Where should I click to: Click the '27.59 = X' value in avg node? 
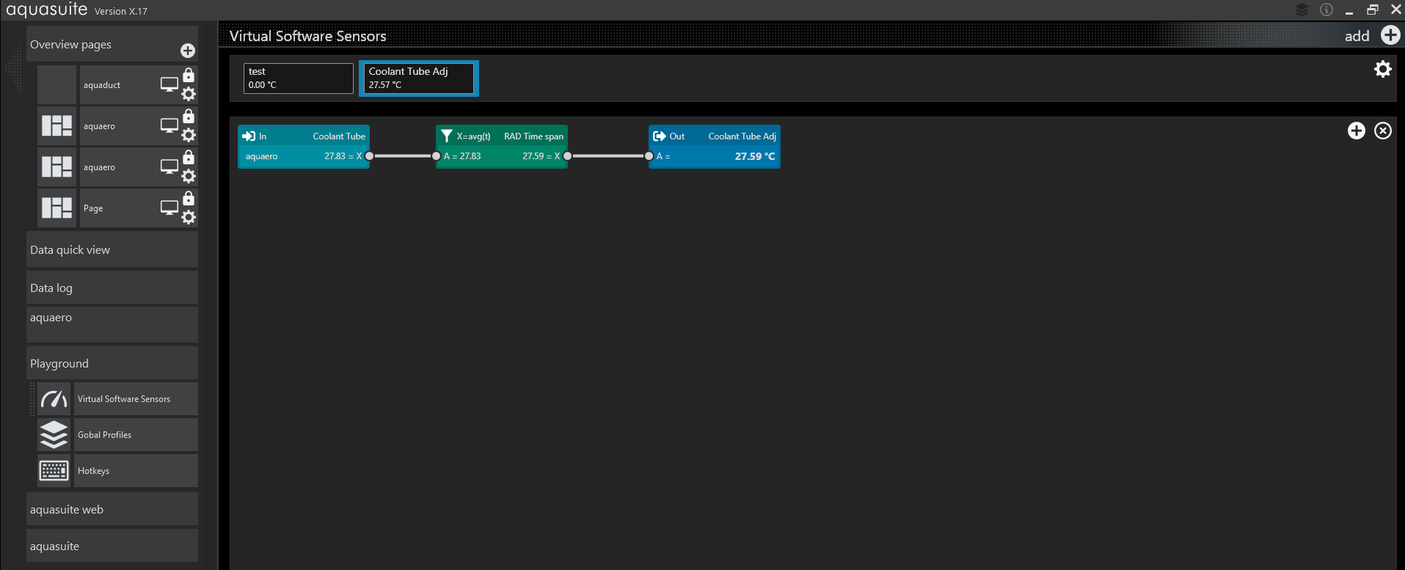click(x=541, y=156)
